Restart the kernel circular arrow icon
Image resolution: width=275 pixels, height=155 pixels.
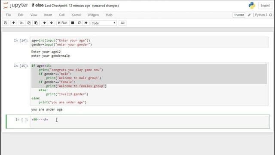pos(79,23)
